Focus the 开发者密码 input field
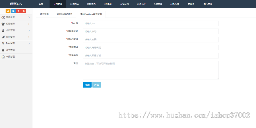 pyautogui.click(x=151, y=40)
